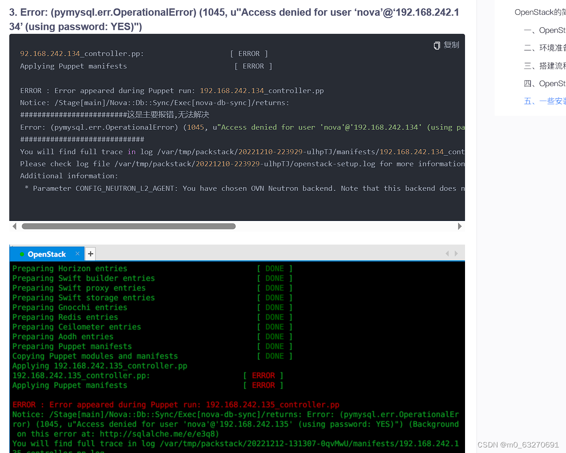Click 'You will find full trace in log' code line

point(242,152)
